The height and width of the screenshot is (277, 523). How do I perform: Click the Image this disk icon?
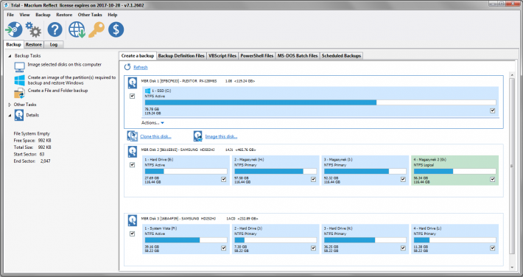point(198,136)
